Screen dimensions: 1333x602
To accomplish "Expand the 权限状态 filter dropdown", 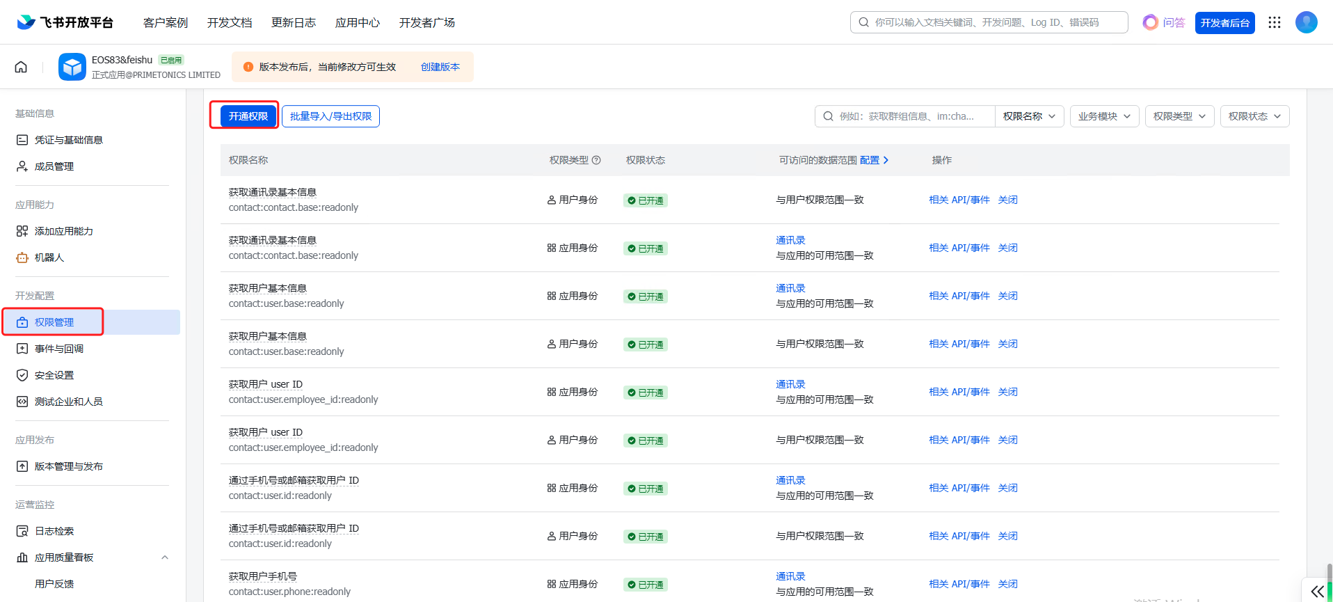I will click(x=1254, y=116).
